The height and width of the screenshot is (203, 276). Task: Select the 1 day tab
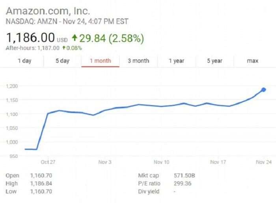point(24,61)
